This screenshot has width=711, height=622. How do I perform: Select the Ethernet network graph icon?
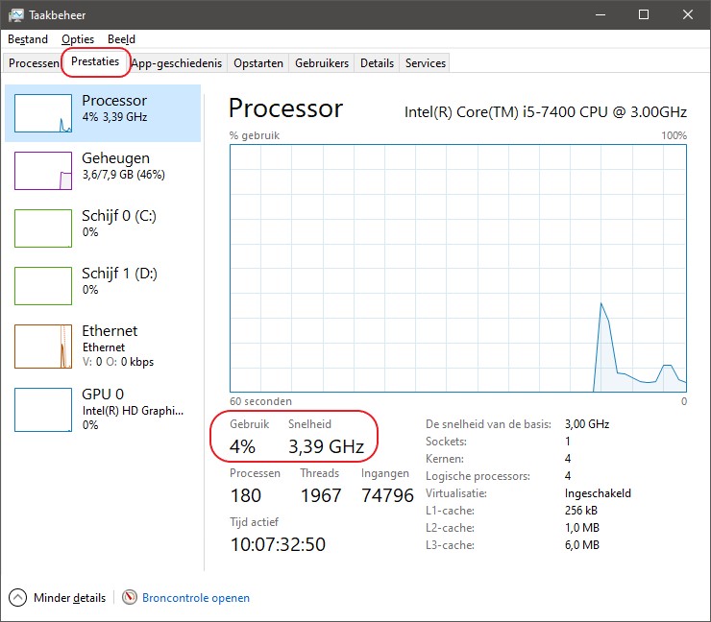point(44,346)
